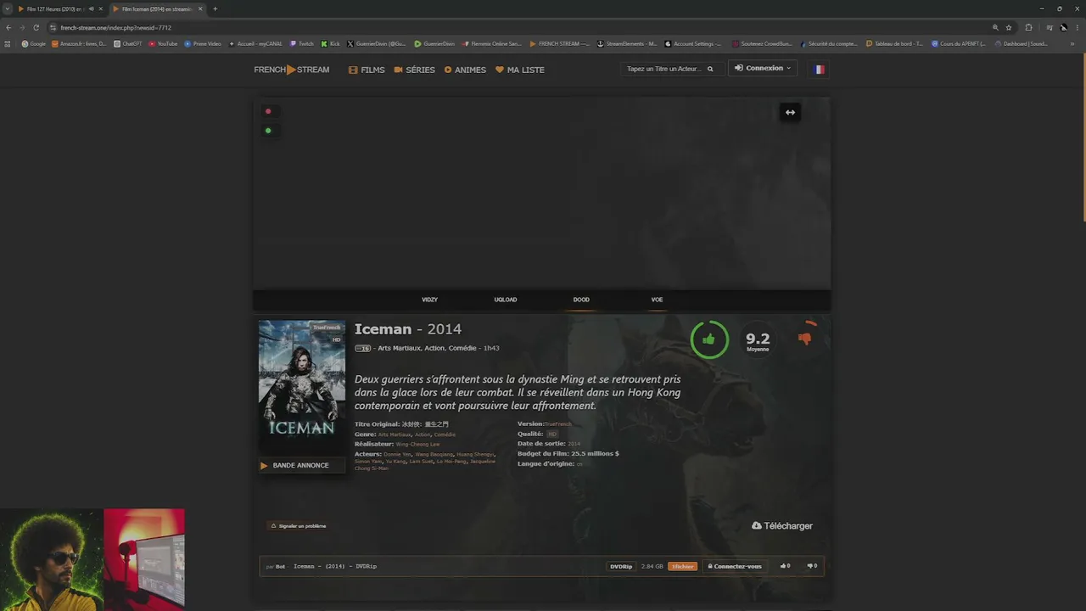This screenshot has width=1086, height=611.
Task: Click the search magnifier in site search
Action: coord(710,70)
